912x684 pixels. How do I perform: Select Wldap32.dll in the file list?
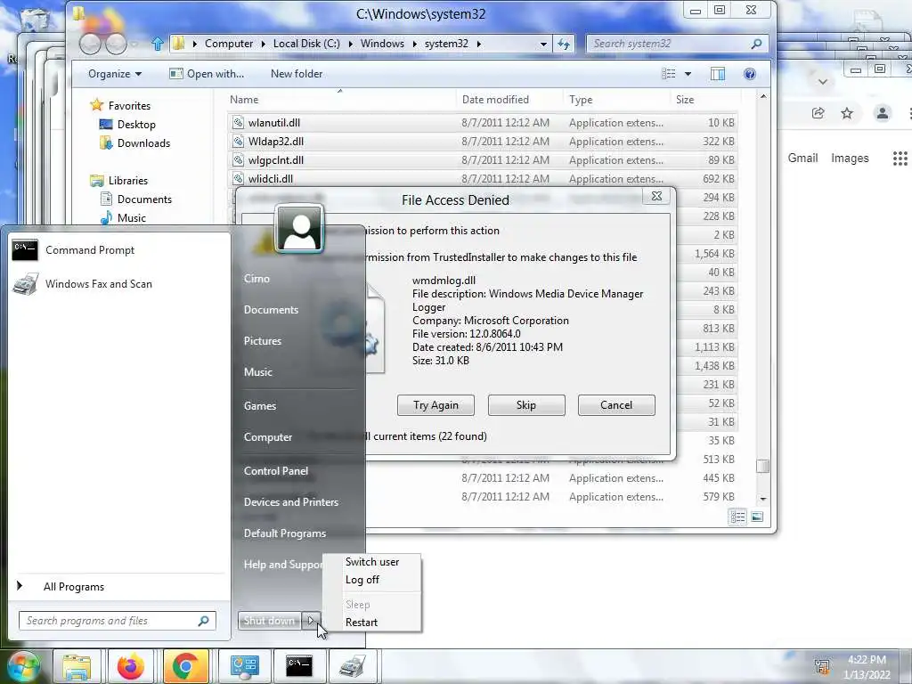pos(483,142)
